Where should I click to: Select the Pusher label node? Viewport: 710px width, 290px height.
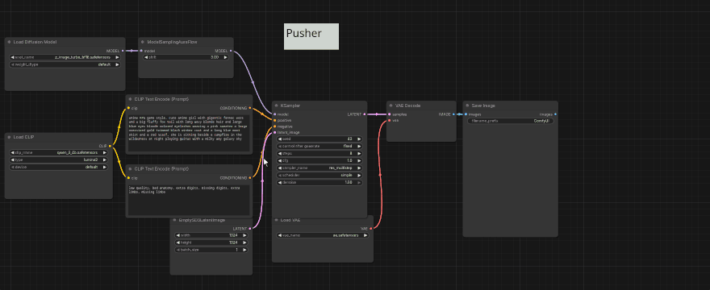pyautogui.click(x=311, y=36)
